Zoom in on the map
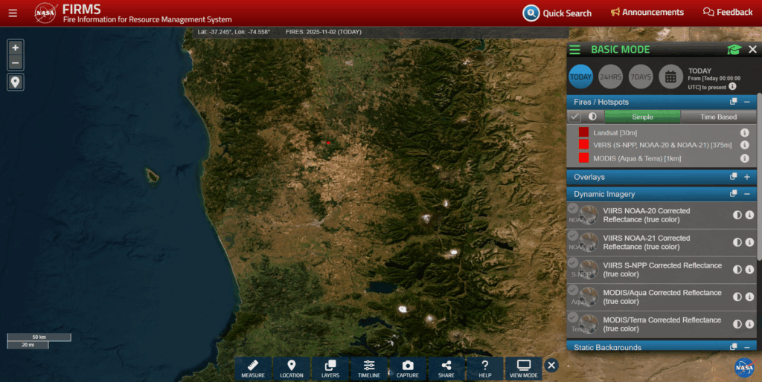Screen dimensions: 762x382 [x=16, y=48]
